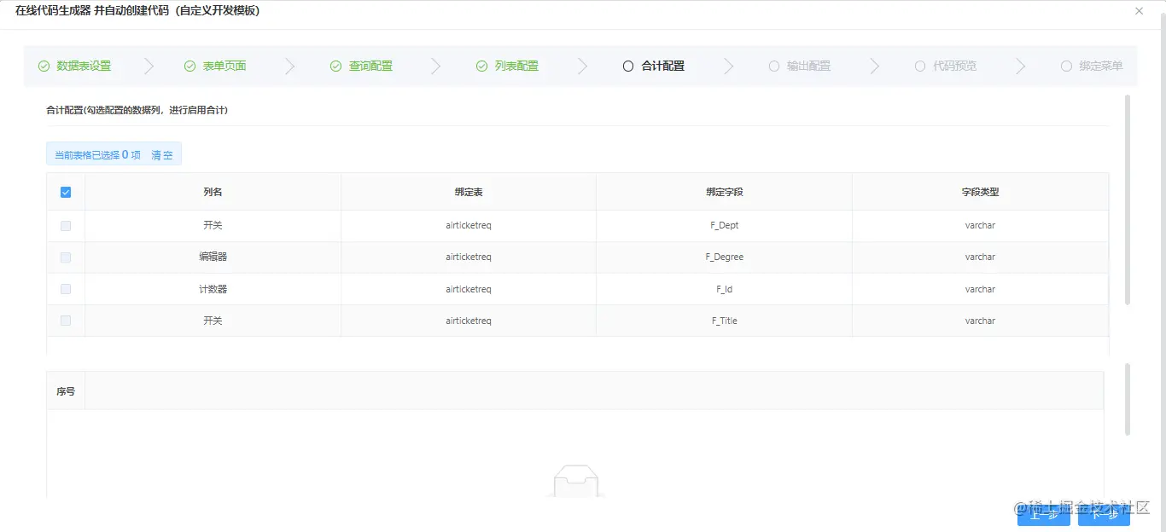Click the 输出配置 step circle icon
This screenshot has width=1166, height=532.
[x=774, y=66]
